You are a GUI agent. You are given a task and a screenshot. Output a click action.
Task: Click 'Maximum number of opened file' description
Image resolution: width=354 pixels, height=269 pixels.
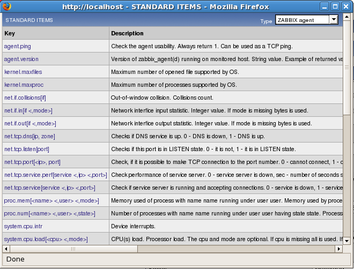[x=175, y=72]
